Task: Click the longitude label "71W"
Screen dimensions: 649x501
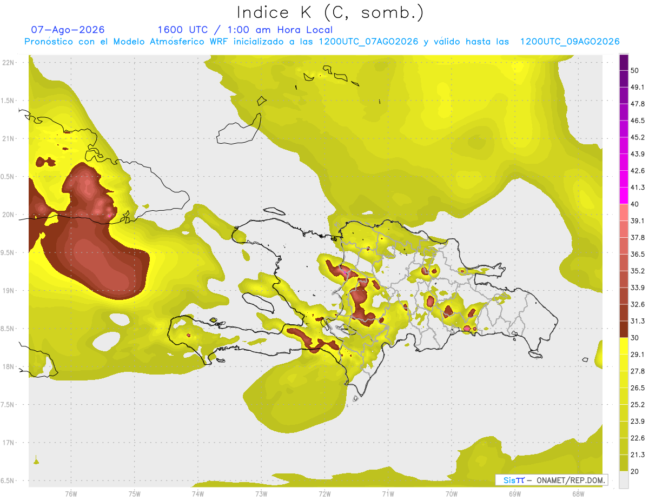Action: coord(388,495)
